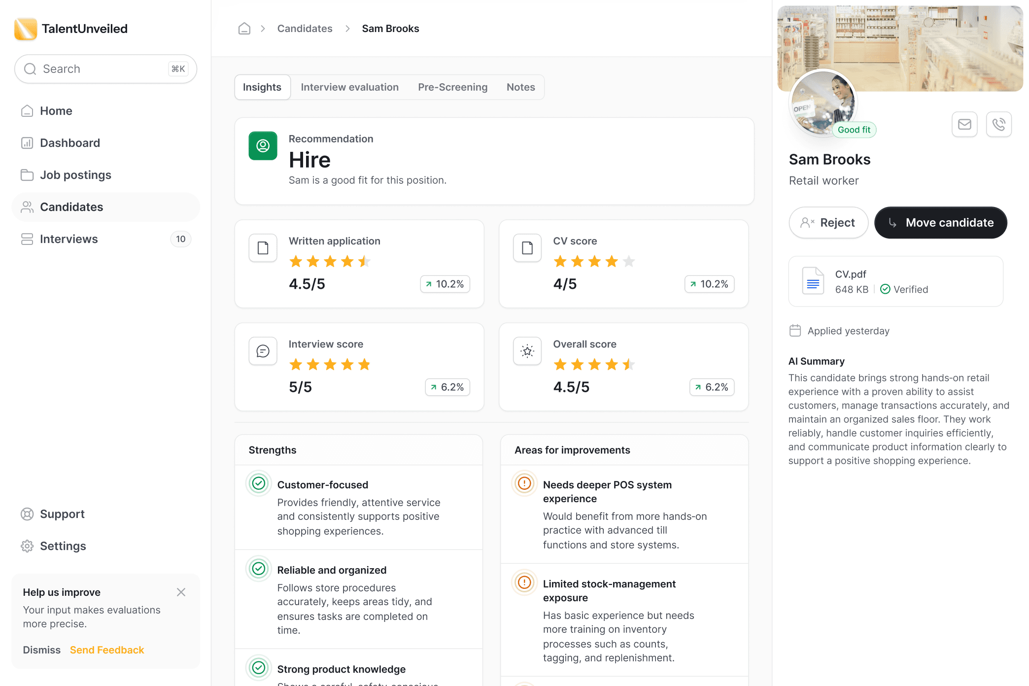Reject candidate Sam Brooks
This screenshot has width=1029, height=686.
point(828,222)
